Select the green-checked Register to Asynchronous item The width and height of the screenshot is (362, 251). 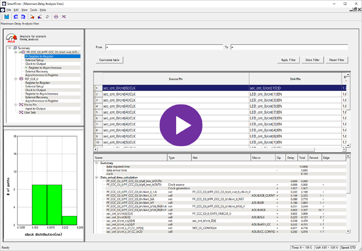click(45, 68)
